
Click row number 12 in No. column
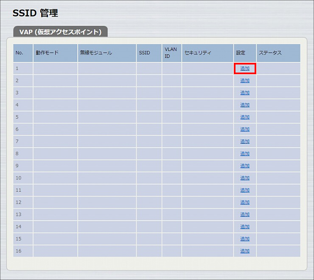click(18, 202)
